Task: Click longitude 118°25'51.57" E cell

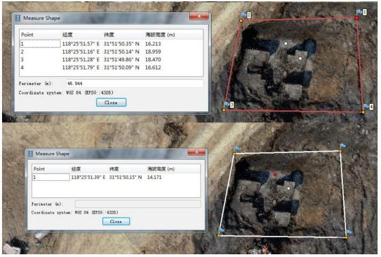Action: point(81,44)
